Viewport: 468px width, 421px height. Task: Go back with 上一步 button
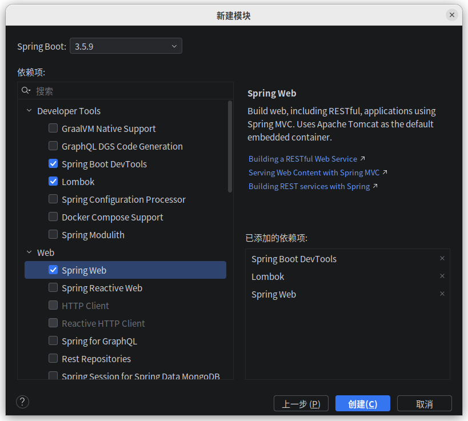pyautogui.click(x=301, y=404)
